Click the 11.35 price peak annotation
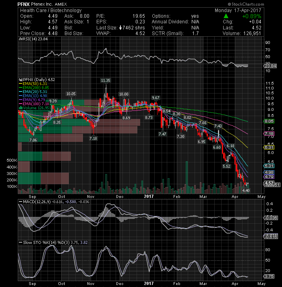Screen dimensions: 282x287 pyautogui.click(x=106, y=80)
